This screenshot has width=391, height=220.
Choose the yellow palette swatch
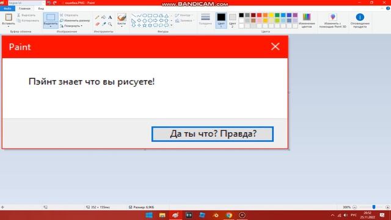click(271, 15)
